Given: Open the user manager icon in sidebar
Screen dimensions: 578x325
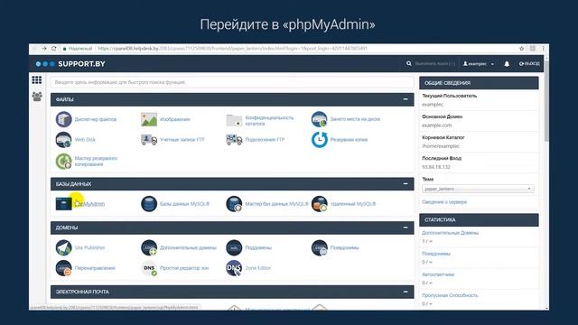Looking at the screenshot, I should 37,97.
